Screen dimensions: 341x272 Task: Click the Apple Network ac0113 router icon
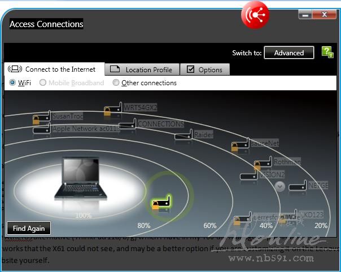(x=41, y=129)
